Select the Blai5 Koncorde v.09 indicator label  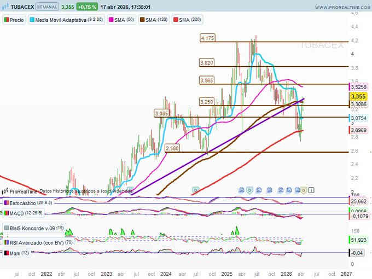(x=33, y=228)
